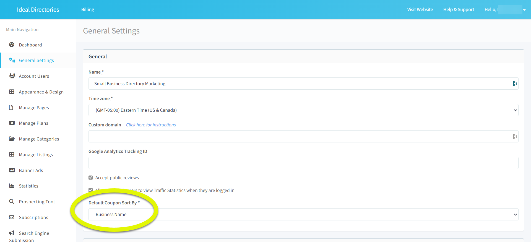Expand Default Coupon Sort By dropdown

[303, 214]
